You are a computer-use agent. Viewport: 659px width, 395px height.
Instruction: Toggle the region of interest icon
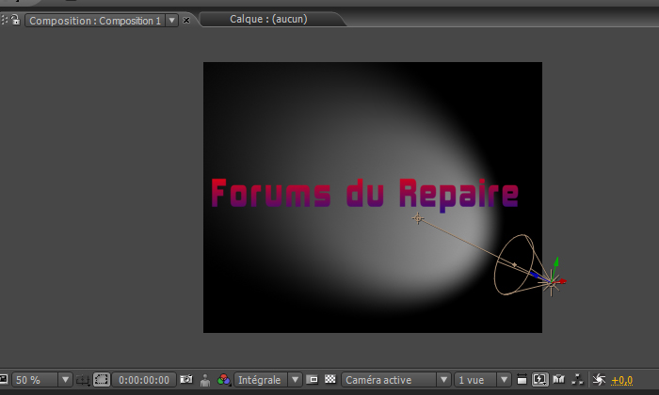(x=313, y=379)
